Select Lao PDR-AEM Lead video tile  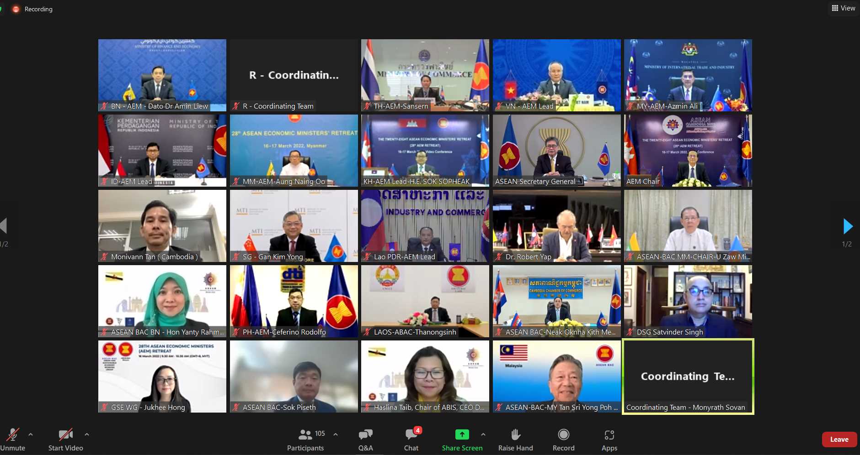pyautogui.click(x=425, y=226)
